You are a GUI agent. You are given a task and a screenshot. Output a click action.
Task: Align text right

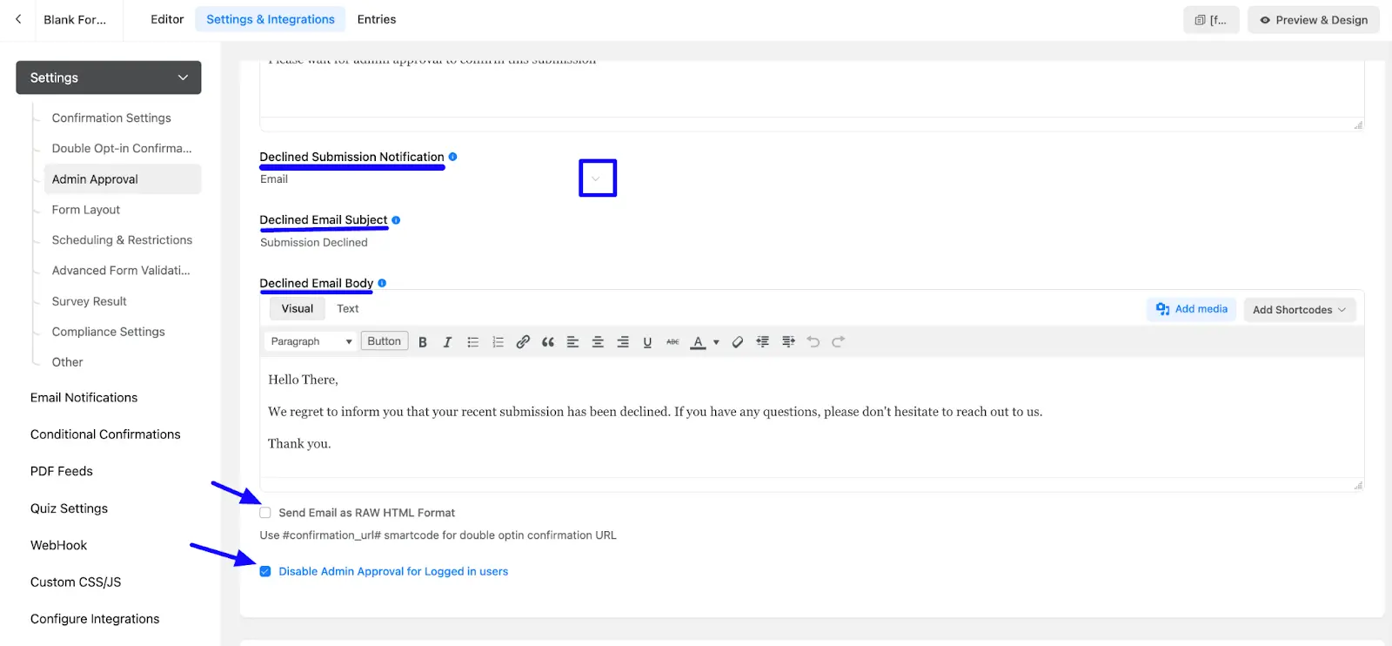623,342
